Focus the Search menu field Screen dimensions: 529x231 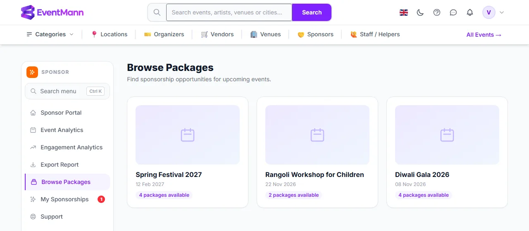pos(67,91)
